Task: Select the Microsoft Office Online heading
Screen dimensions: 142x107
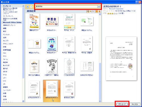Action: (x=12, y=22)
